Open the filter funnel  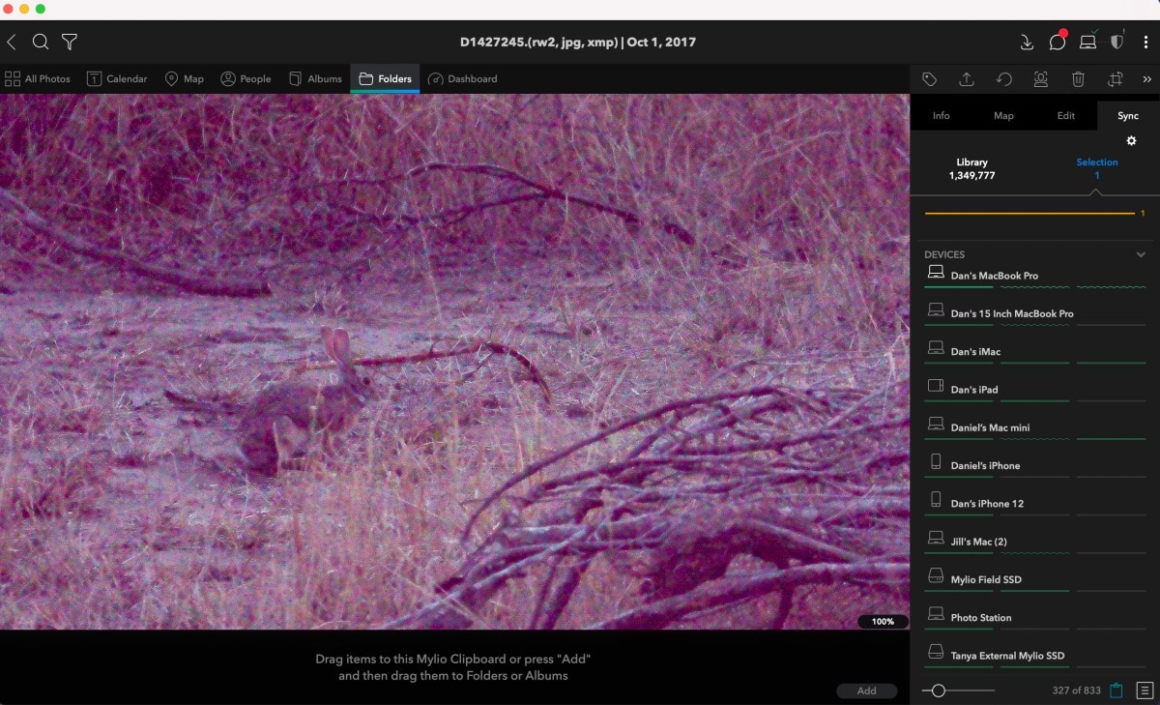pyautogui.click(x=70, y=42)
